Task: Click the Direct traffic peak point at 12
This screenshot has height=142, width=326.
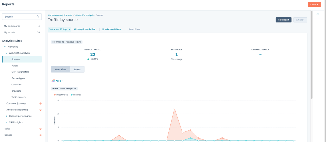Action: (174, 108)
